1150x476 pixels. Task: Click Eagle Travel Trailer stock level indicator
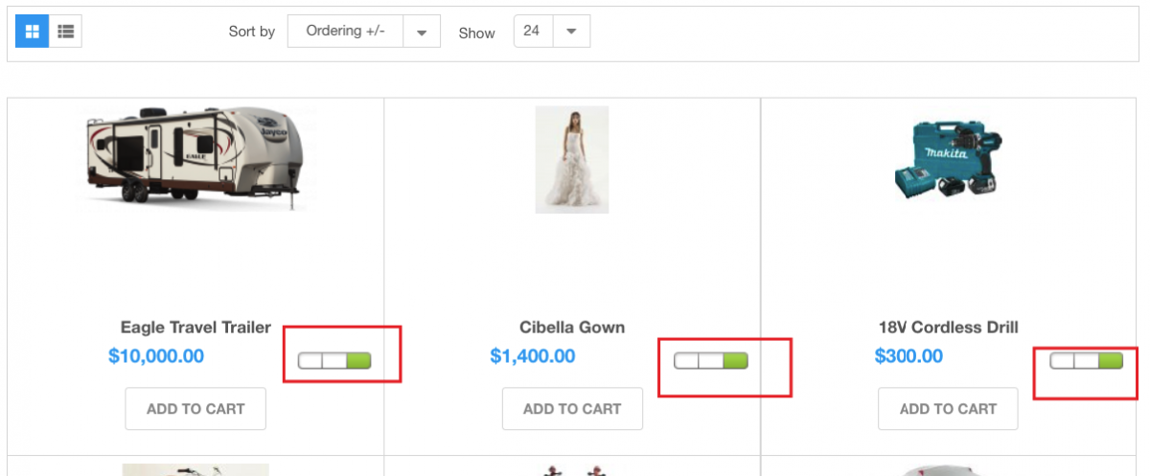click(334, 360)
